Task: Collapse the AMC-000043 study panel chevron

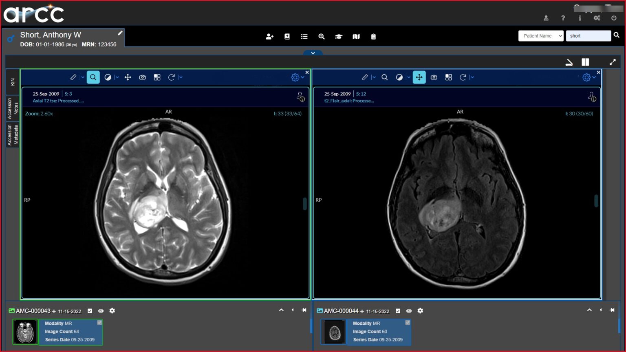Action: 281,310
